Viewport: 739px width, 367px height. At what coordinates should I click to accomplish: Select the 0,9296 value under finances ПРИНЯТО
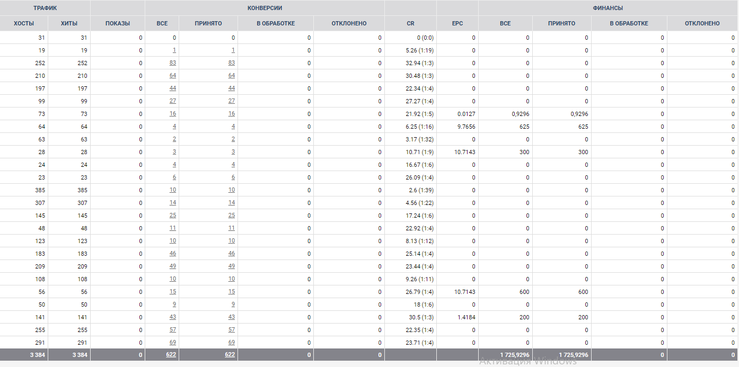click(x=579, y=114)
